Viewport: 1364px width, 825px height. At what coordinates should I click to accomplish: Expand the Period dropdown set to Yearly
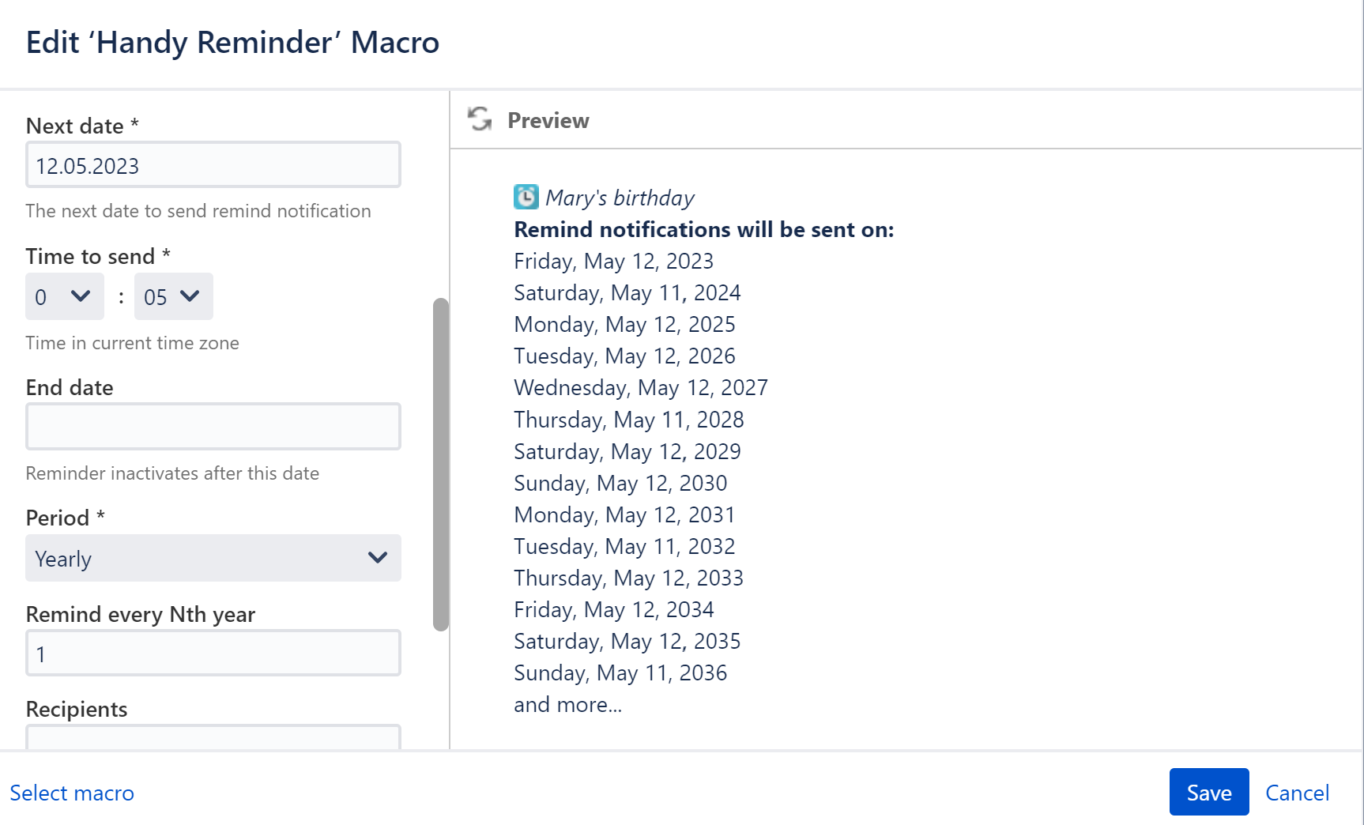click(x=213, y=558)
